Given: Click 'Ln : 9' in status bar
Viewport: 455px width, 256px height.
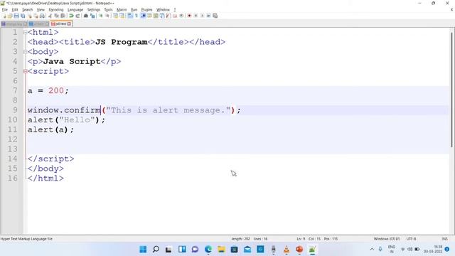Looking at the screenshot, I should click(301, 239).
